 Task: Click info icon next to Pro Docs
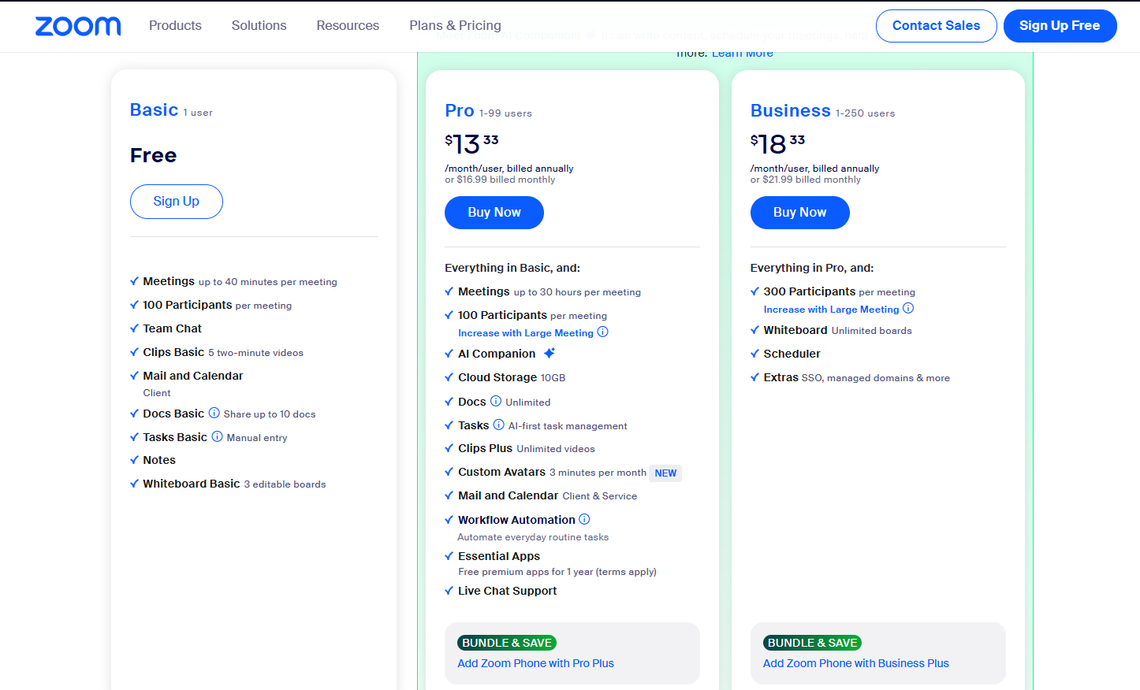(x=496, y=401)
